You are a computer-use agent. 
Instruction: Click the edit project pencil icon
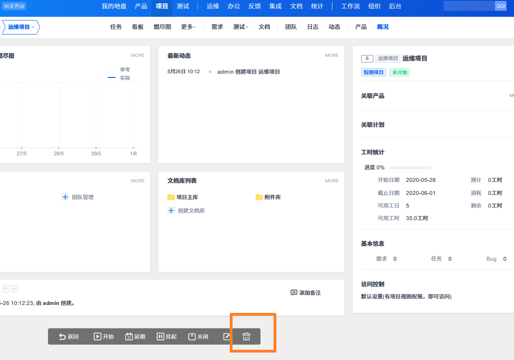227,337
